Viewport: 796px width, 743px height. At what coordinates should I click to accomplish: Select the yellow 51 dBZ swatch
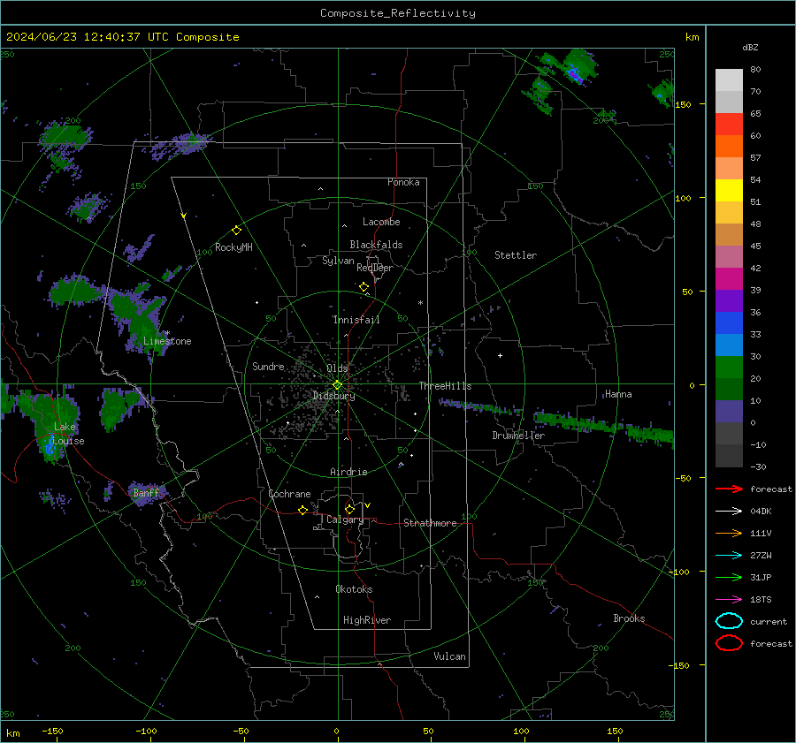point(729,190)
